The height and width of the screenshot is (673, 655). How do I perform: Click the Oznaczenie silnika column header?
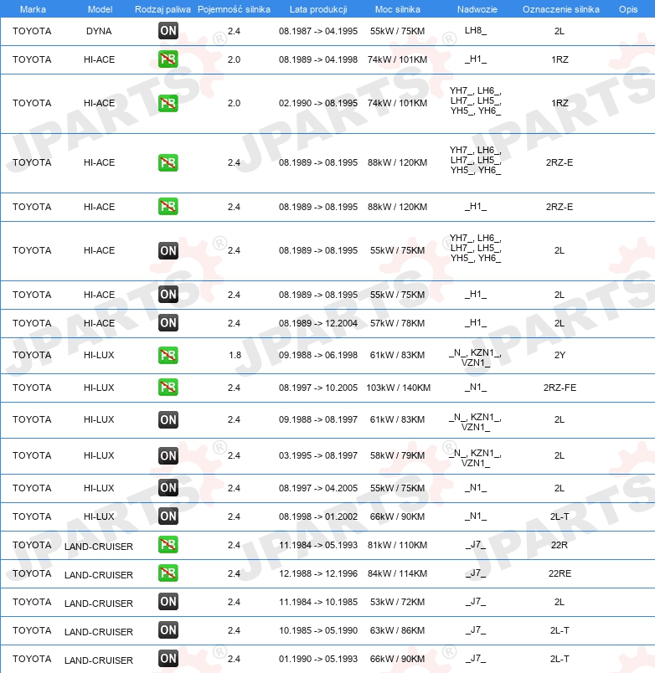tap(561, 9)
